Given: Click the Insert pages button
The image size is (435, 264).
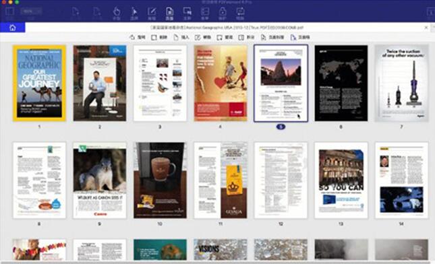Looking at the screenshot, I should point(181,37).
